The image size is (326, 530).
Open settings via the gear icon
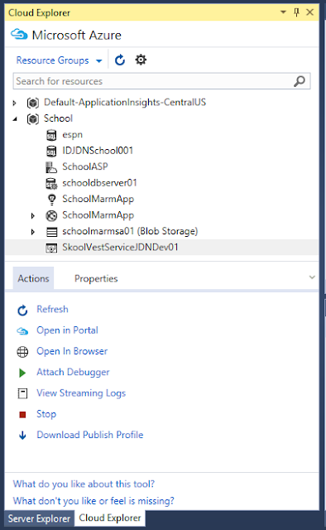point(141,60)
